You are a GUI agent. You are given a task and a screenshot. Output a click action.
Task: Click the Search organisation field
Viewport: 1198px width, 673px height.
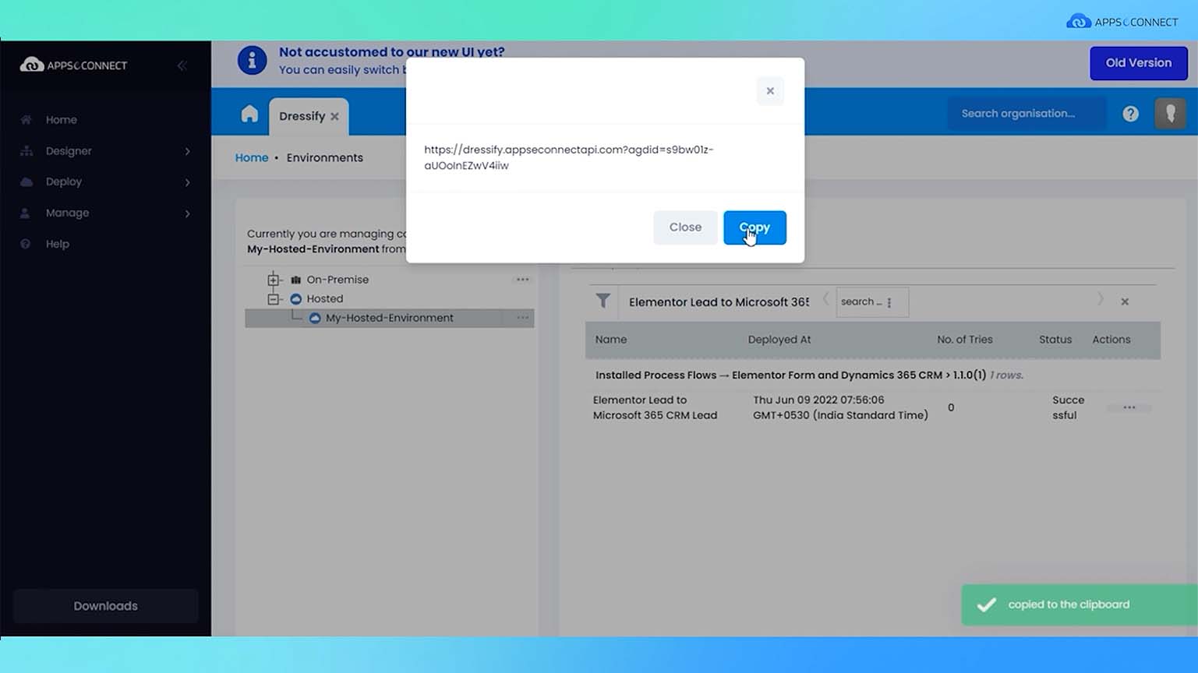pos(1026,114)
